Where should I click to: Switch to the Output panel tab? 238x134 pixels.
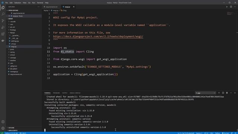tap(64, 93)
